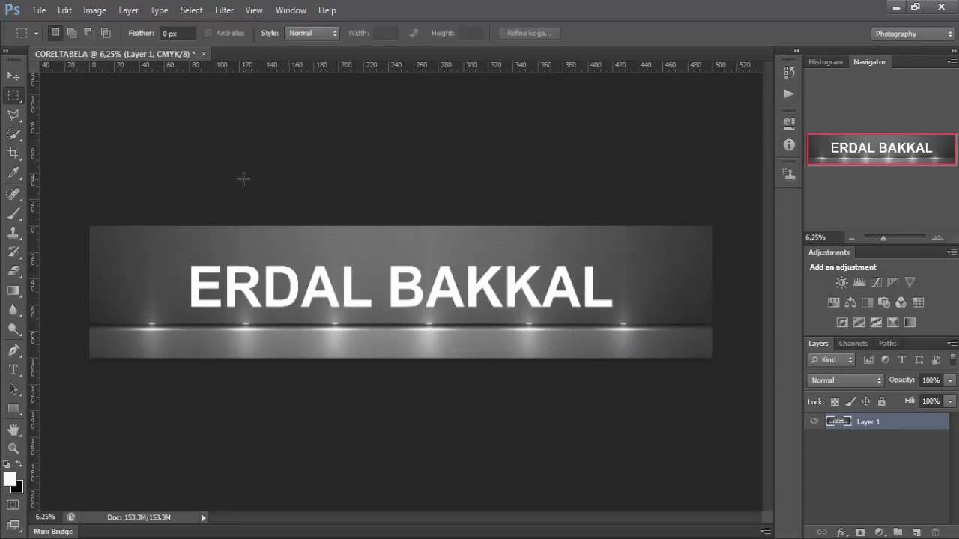Switch to the Channels tab
The height and width of the screenshot is (539, 959).
(x=853, y=344)
